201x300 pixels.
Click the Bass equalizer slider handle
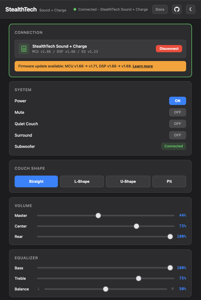(x=170, y=268)
